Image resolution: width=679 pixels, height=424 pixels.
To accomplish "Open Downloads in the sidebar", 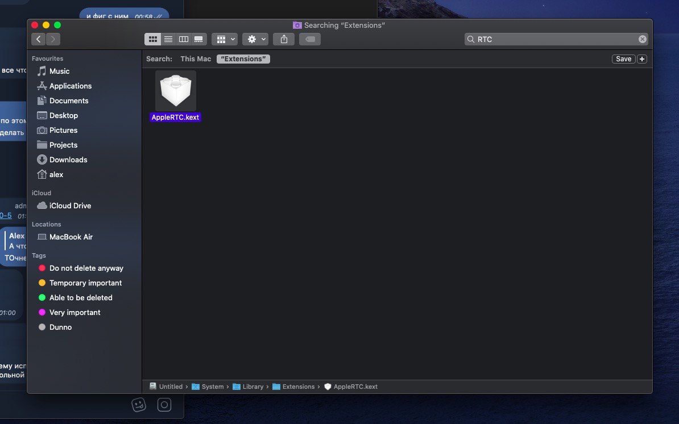I will point(68,159).
